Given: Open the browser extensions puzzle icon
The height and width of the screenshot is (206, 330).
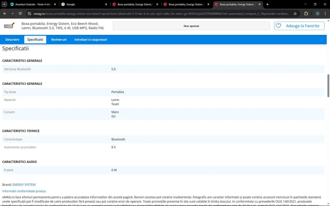Looking at the screenshot, I should [306, 14].
